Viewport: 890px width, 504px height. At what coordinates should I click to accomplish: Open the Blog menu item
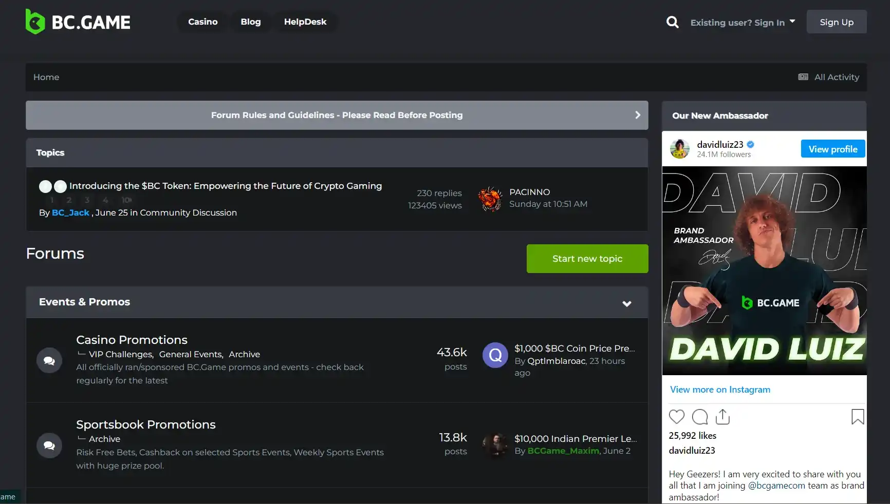click(250, 22)
